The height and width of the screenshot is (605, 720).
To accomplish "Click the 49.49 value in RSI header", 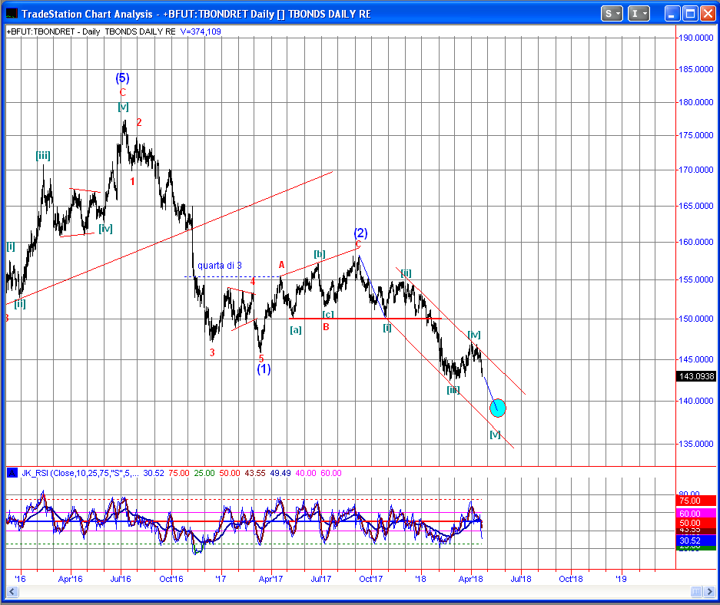I will tap(280, 473).
